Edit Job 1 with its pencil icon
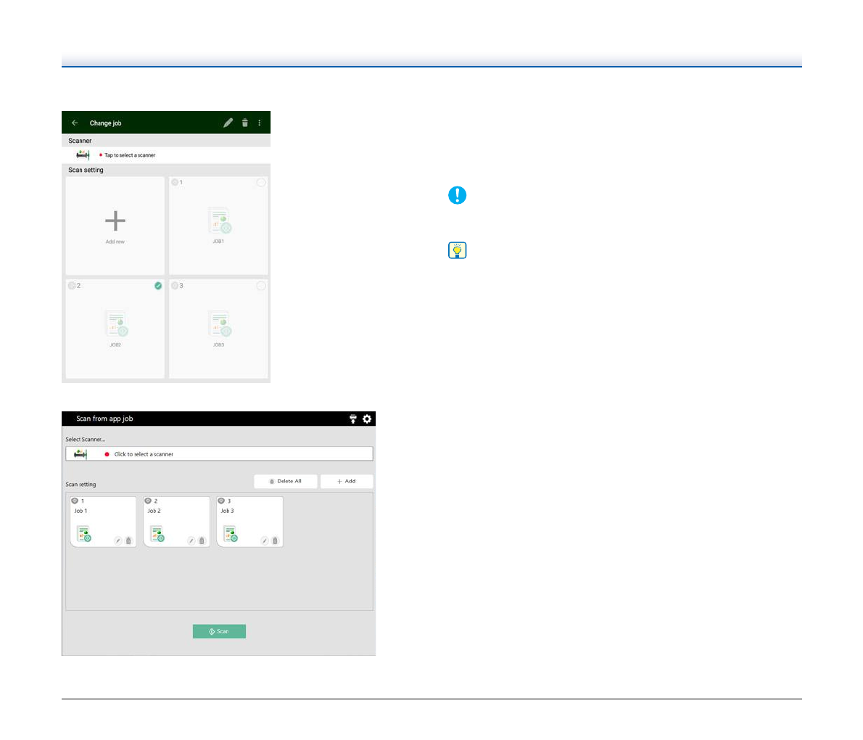 coord(118,540)
